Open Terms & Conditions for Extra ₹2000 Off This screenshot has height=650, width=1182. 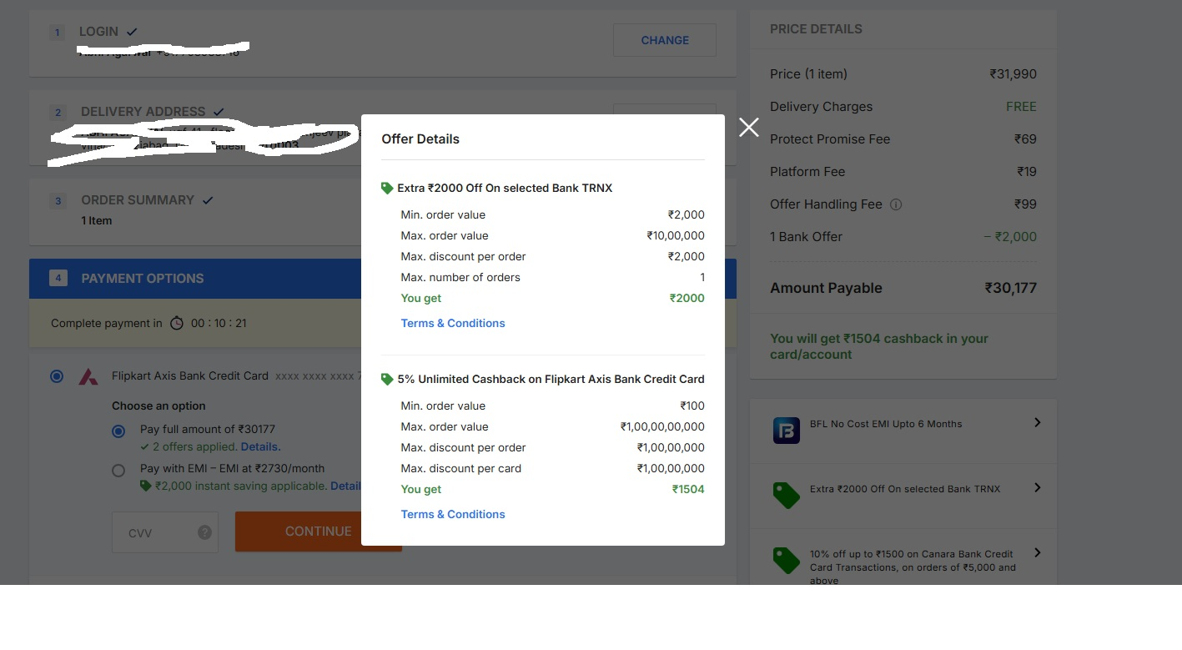[x=453, y=323]
